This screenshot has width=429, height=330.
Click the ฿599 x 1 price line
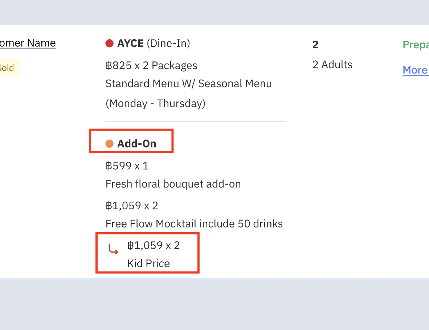pos(127,166)
